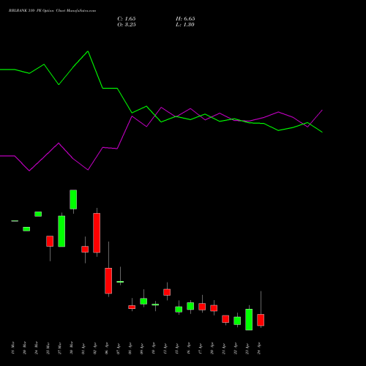
Task: Click the 25 Mar date label
Action: tap(48, 348)
